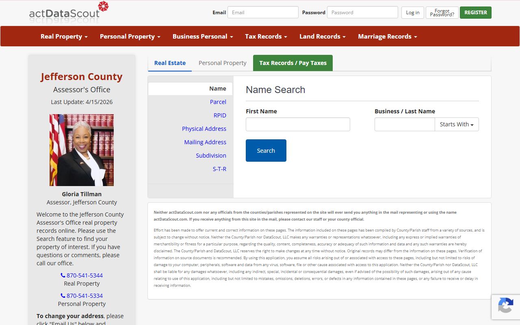Switch to the Real Estate tab
Viewport: 520px width, 325px height.
click(170, 63)
